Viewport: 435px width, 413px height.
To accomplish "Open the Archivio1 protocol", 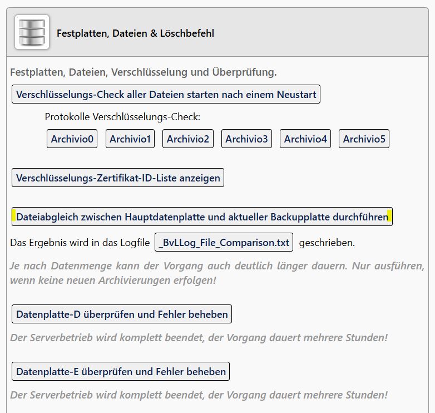I will (x=130, y=139).
